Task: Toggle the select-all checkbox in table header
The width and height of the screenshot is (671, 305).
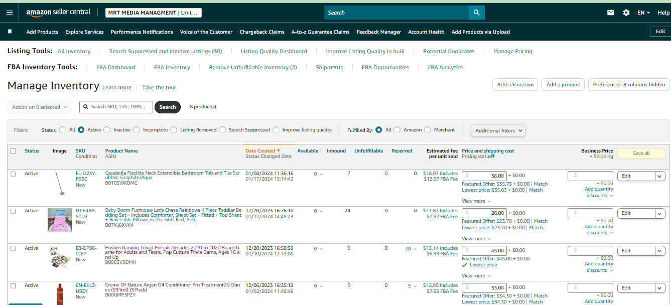Action: tap(13, 151)
